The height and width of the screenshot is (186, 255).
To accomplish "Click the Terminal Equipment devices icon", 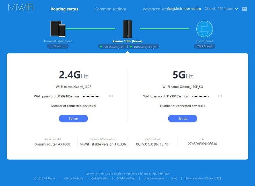I will click(57, 28).
